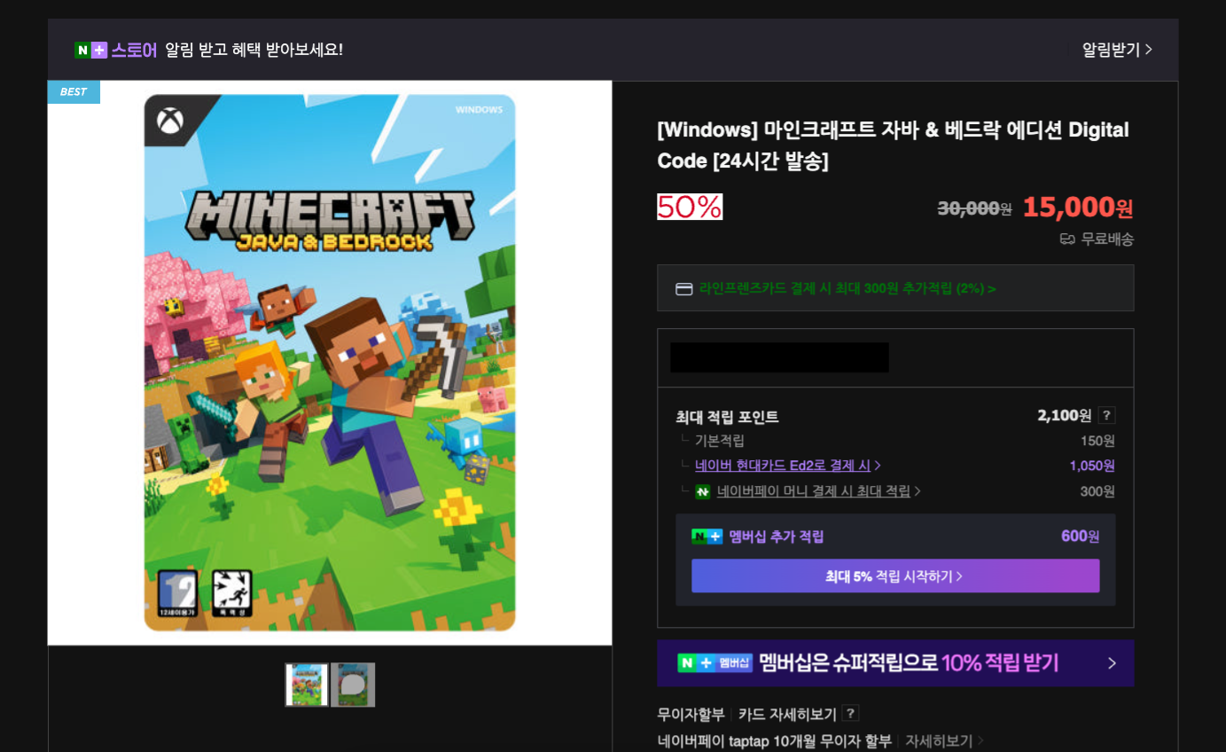Select the second product thumbnail
Screen dimensions: 1226x752
click(353, 685)
